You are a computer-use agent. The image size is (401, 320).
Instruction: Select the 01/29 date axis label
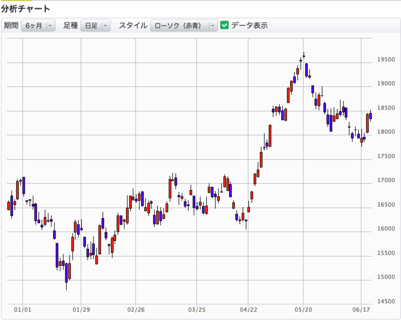pos(81,310)
